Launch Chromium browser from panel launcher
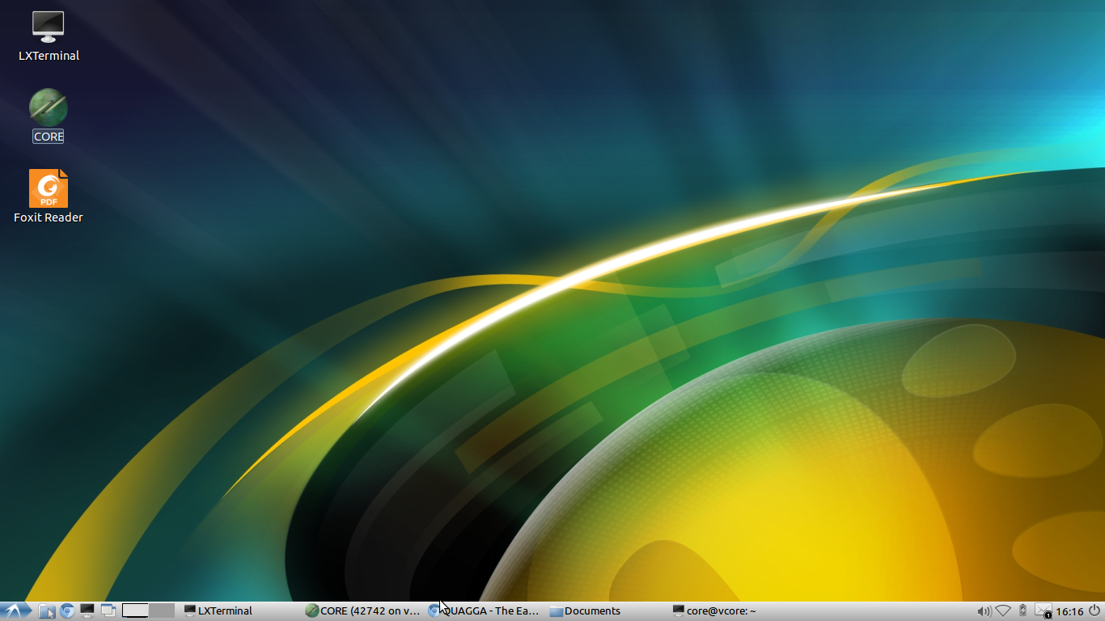 [67, 611]
